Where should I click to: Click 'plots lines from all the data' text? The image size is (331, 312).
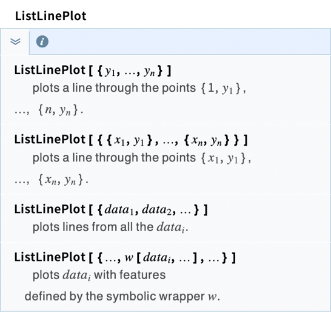pyautogui.click(x=110, y=227)
